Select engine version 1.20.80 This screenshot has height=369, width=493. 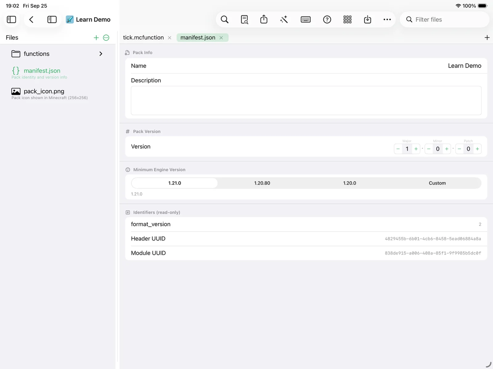click(262, 183)
